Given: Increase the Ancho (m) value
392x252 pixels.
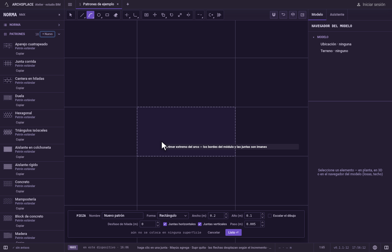Looking at the screenshot, I should pyautogui.click(x=226, y=214).
